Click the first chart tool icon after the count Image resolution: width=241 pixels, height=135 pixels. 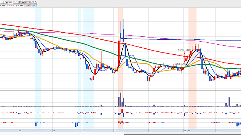pos(14,2)
